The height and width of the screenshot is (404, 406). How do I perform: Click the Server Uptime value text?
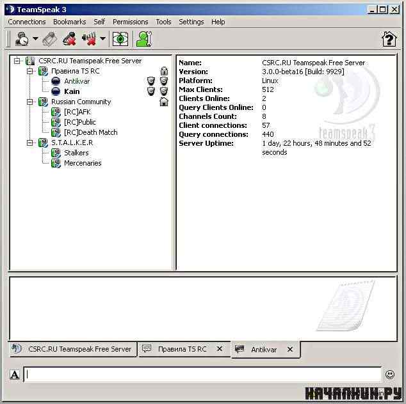[316, 148]
